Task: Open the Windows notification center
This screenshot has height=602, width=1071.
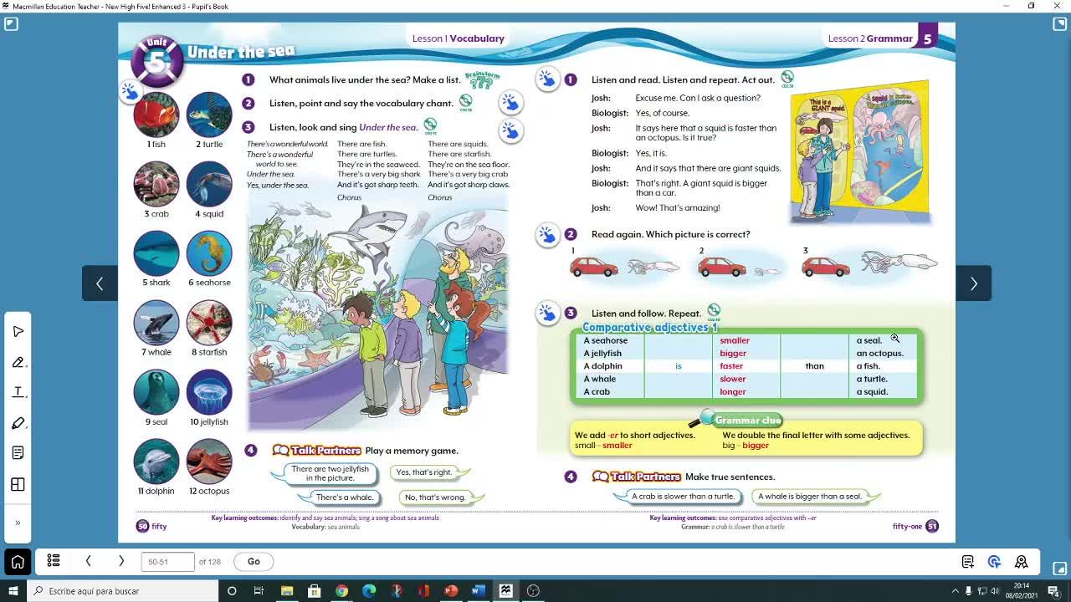Action: tap(1054, 591)
